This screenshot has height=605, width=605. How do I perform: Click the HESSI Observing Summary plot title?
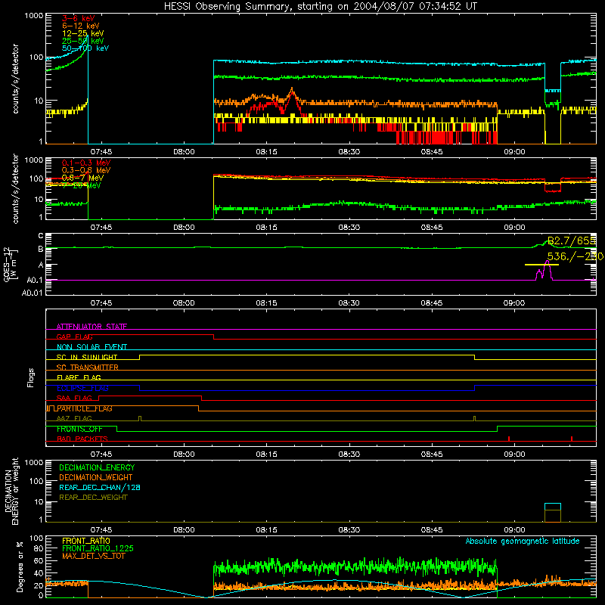click(x=320, y=7)
